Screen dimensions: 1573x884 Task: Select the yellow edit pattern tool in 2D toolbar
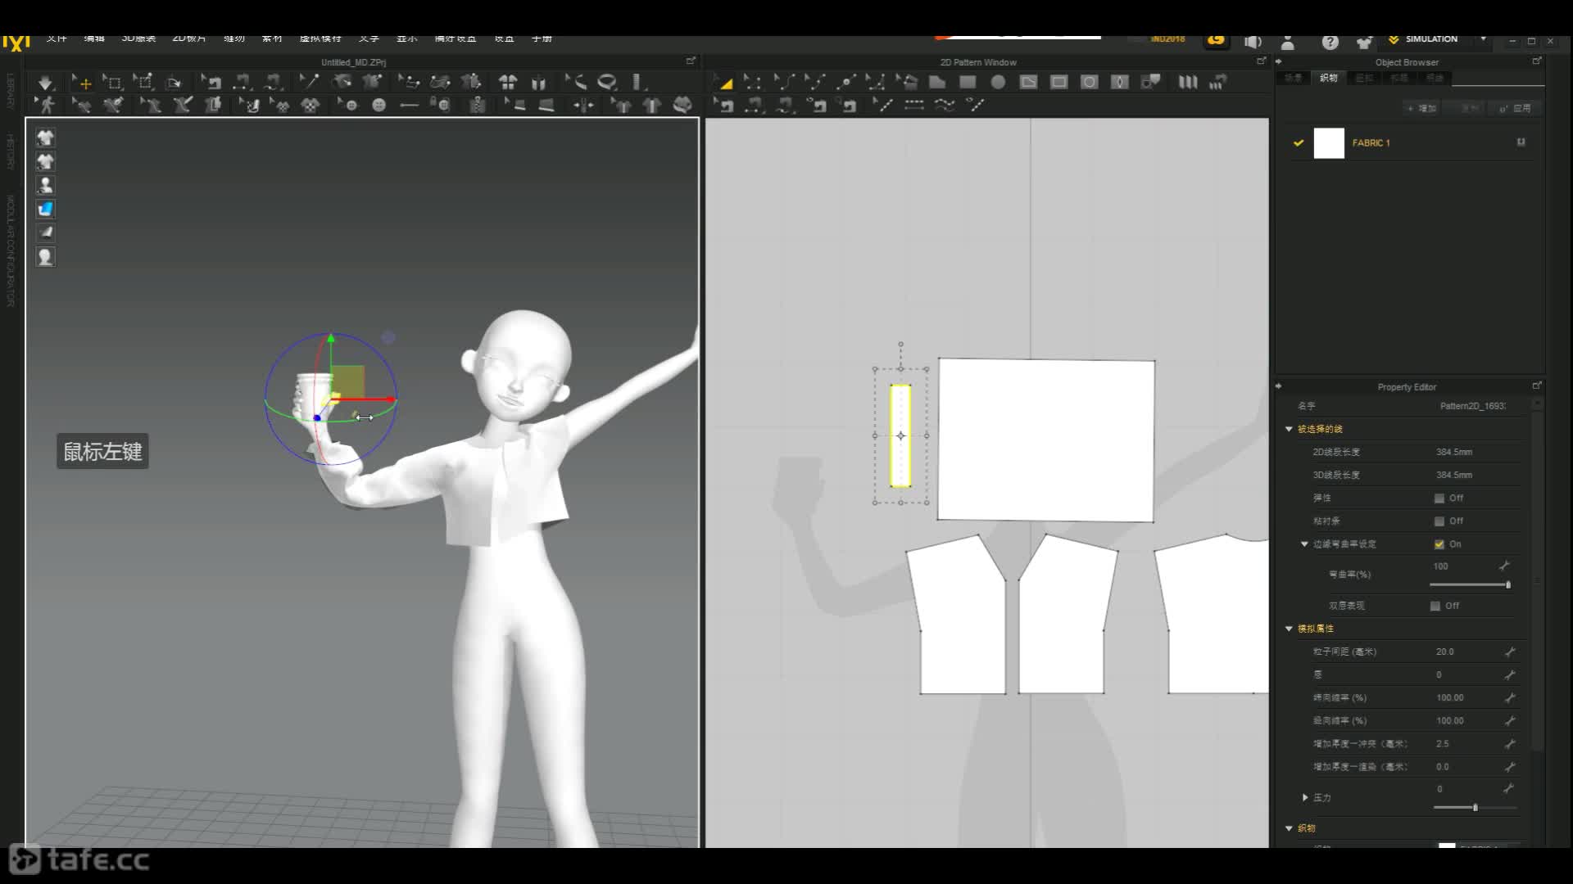click(723, 82)
